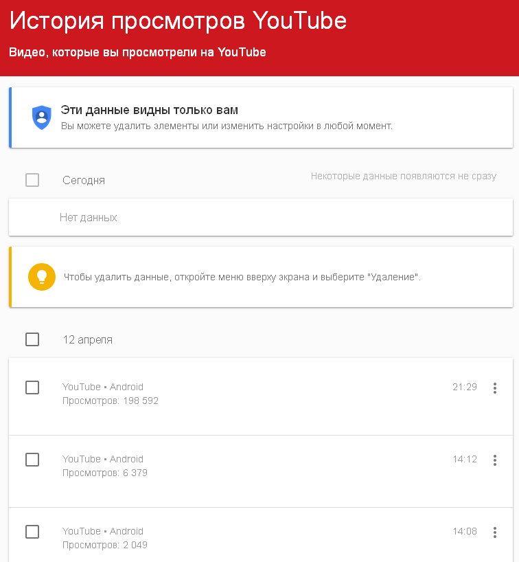Click 'Эти данные видны только вам' title

[x=150, y=110]
